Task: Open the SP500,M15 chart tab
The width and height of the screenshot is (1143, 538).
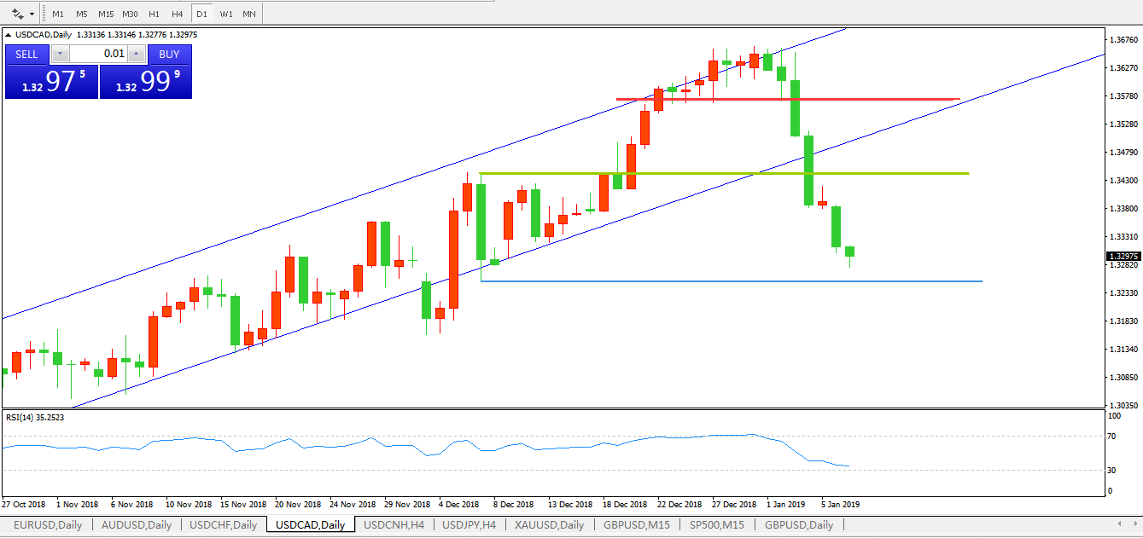Action: coord(717,525)
